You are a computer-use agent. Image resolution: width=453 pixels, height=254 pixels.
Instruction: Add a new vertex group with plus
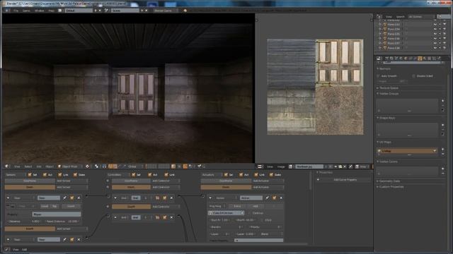443,101
